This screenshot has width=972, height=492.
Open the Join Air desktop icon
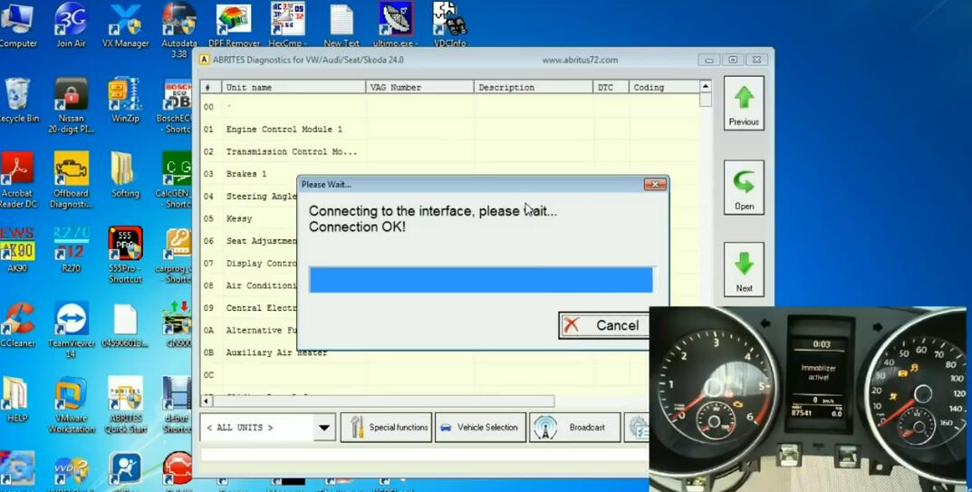pyautogui.click(x=71, y=24)
